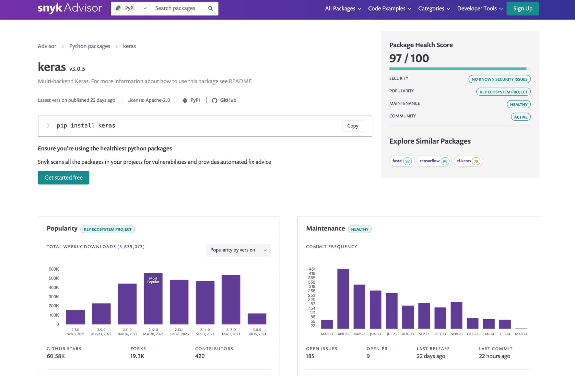Click the magnifier search icon

[211, 9]
